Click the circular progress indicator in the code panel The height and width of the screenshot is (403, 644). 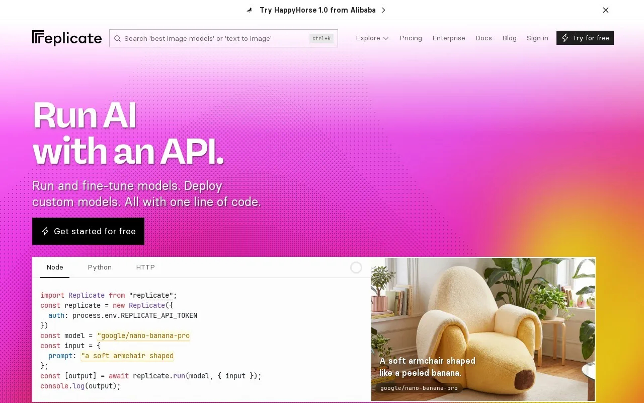point(356,267)
